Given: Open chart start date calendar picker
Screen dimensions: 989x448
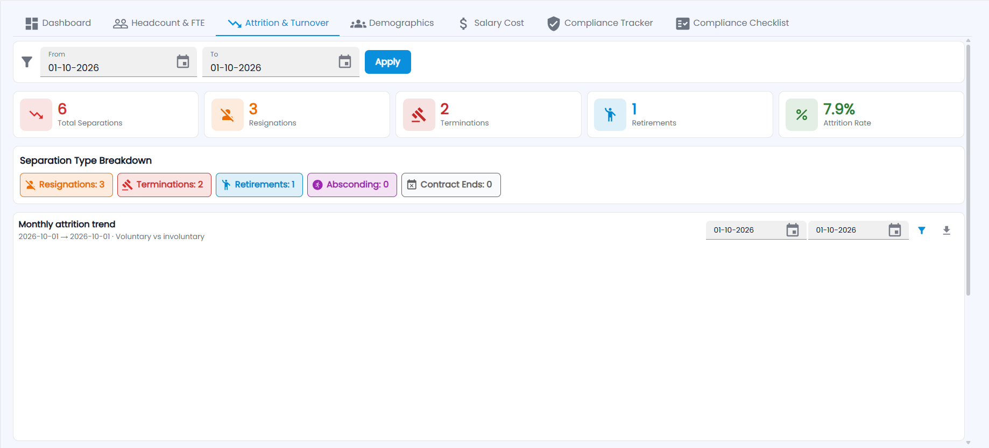Looking at the screenshot, I should click(793, 230).
